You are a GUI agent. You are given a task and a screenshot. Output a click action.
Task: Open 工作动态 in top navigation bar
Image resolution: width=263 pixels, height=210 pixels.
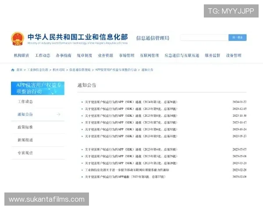[x=43, y=56]
